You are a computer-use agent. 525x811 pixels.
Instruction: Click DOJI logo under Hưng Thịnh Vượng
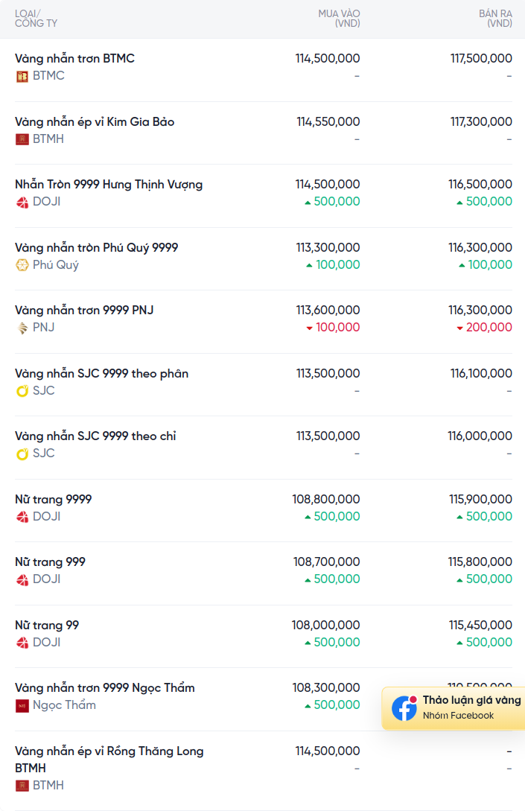tap(22, 203)
